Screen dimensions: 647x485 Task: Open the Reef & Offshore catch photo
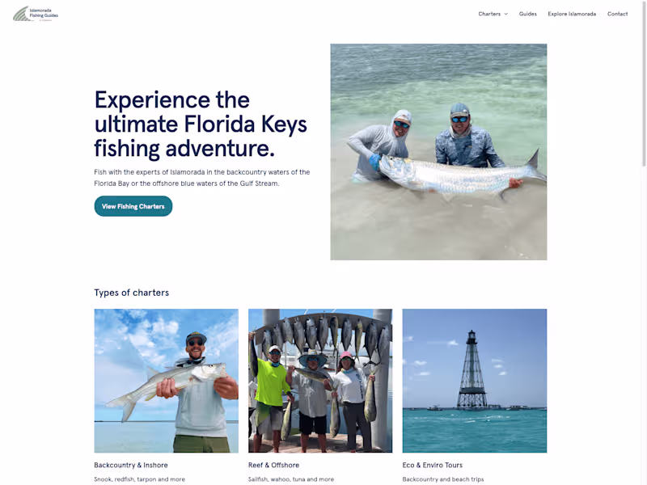click(x=320, y=381)
